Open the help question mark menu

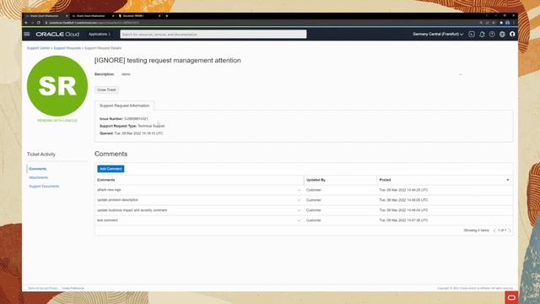click(492, 34)
